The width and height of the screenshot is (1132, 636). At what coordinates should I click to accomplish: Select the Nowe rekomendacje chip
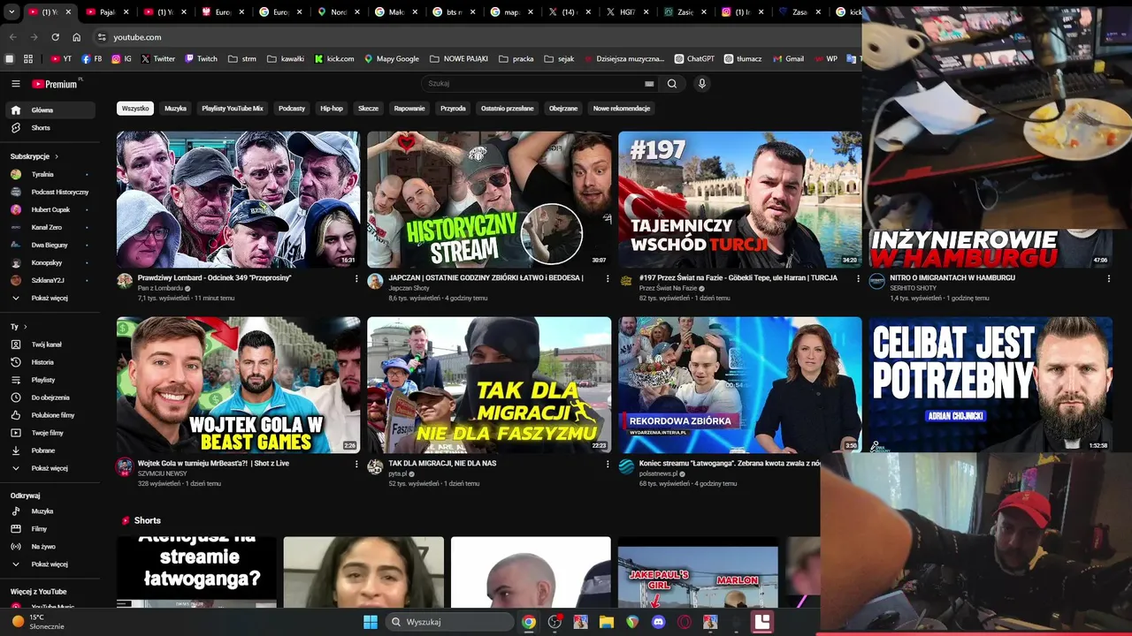[622, 109]
